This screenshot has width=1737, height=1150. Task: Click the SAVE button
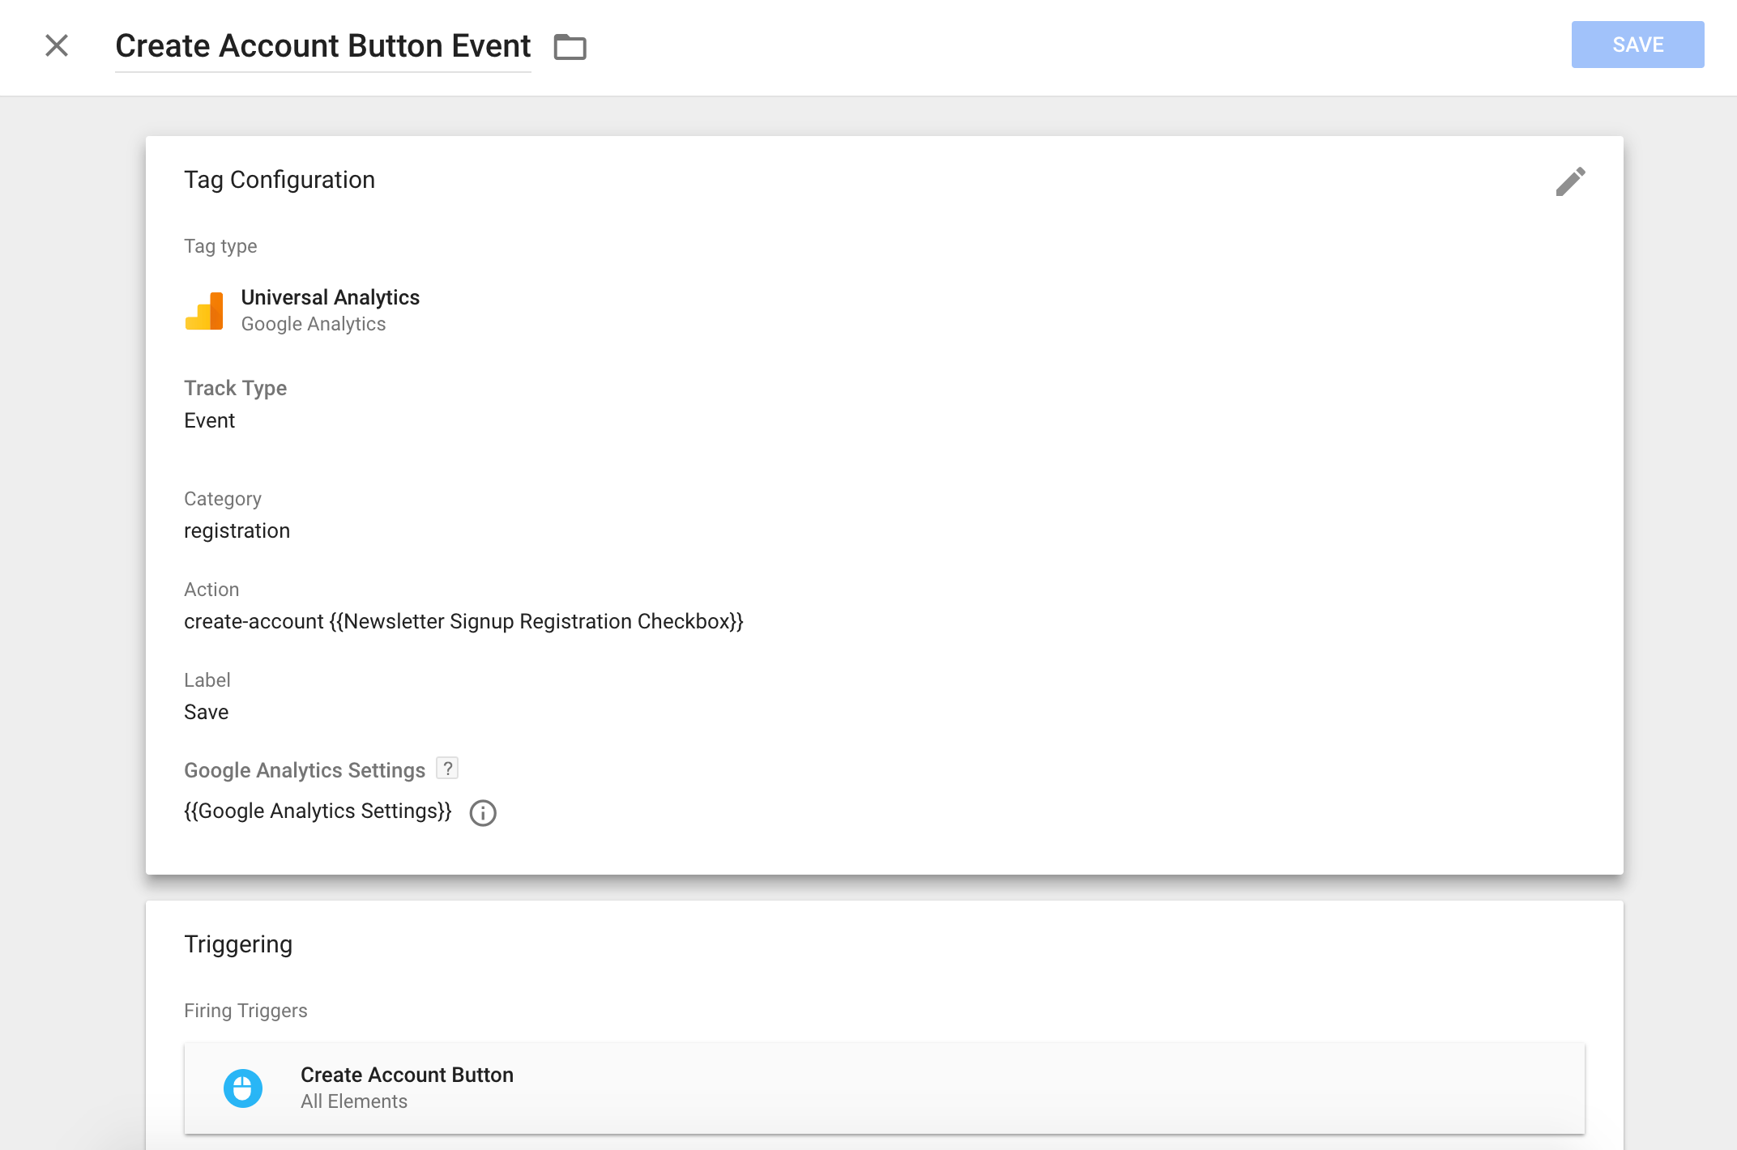click(1637, 45)
